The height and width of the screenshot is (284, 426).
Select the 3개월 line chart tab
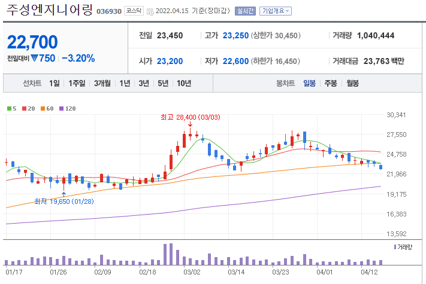click(102, 83)
